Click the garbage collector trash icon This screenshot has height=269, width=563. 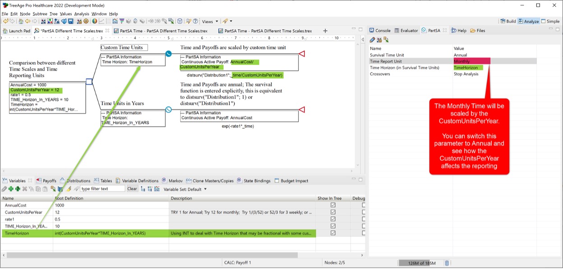pos(447,263)
